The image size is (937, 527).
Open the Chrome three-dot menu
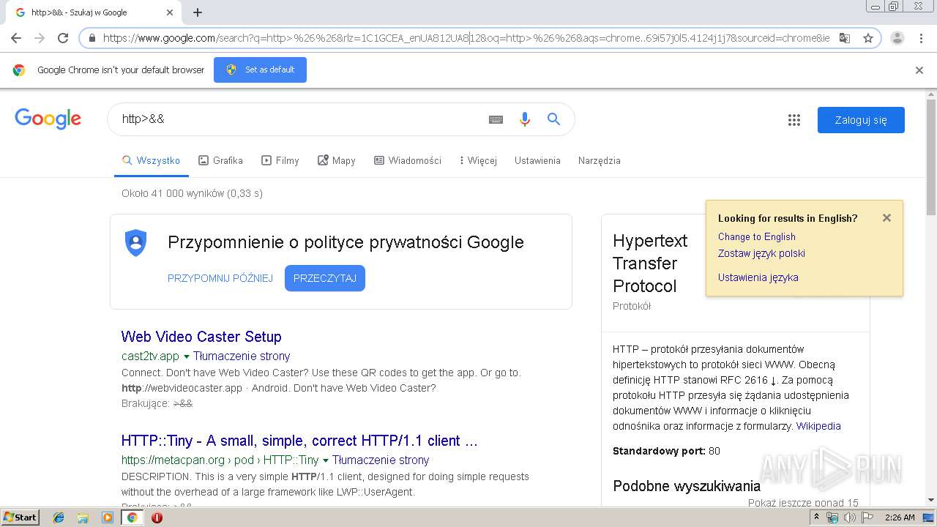[x=921, y=38]
